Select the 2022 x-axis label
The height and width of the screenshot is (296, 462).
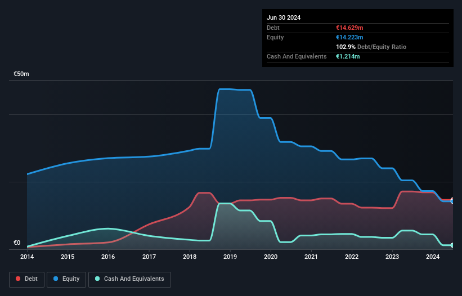coord(352,257)
